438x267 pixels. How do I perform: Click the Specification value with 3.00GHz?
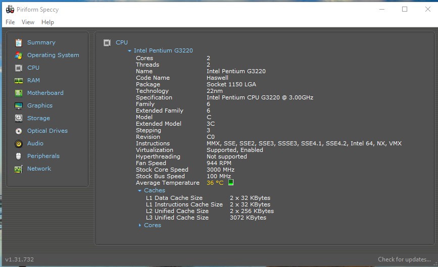pos(260,97)
